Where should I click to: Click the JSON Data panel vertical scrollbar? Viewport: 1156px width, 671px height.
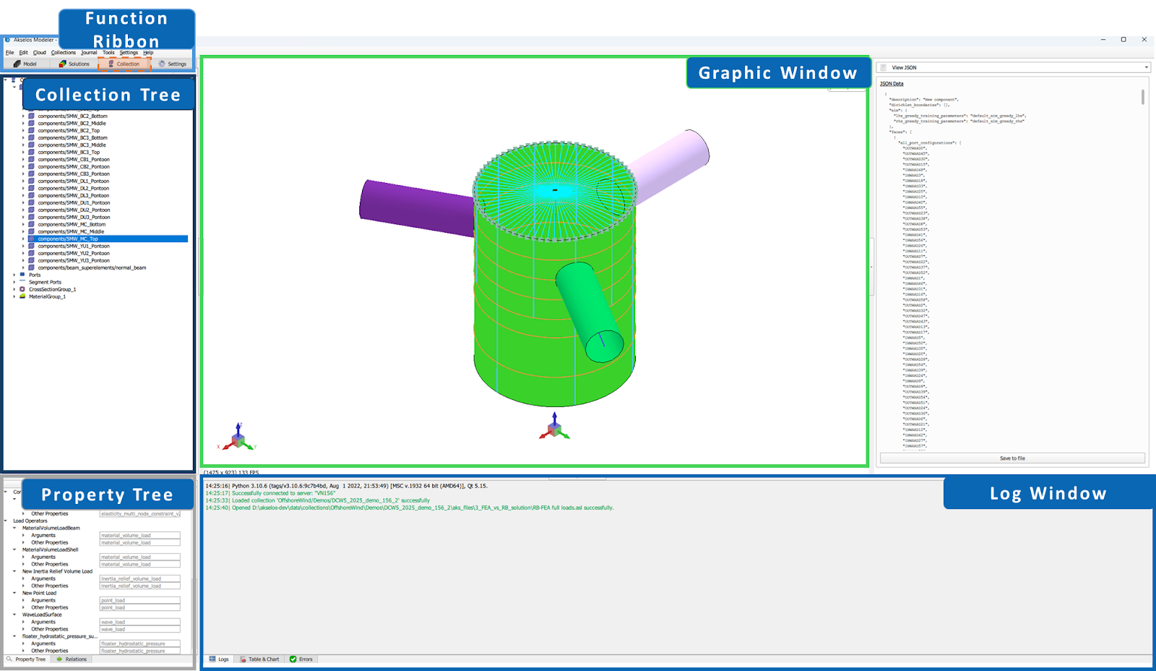coord(1142,97)
